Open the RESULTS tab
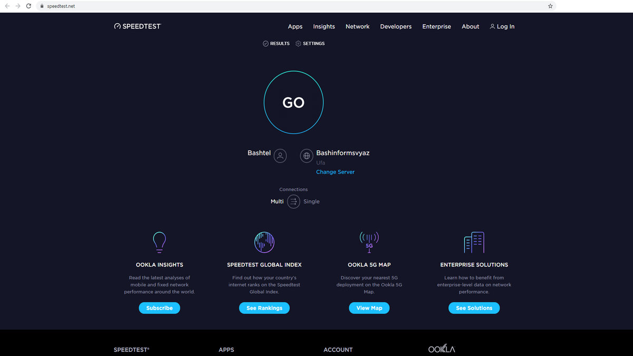Viewport: 633px width, 356px height. pyautogui.click(x=276, y=43)
